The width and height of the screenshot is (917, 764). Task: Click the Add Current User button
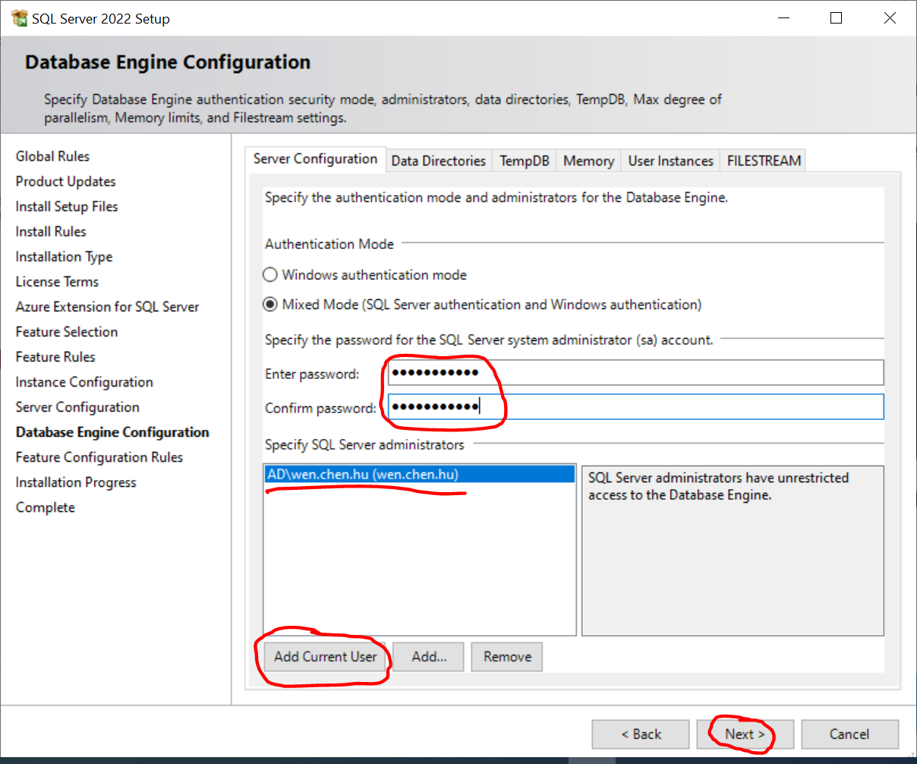(x=326, y=657)
